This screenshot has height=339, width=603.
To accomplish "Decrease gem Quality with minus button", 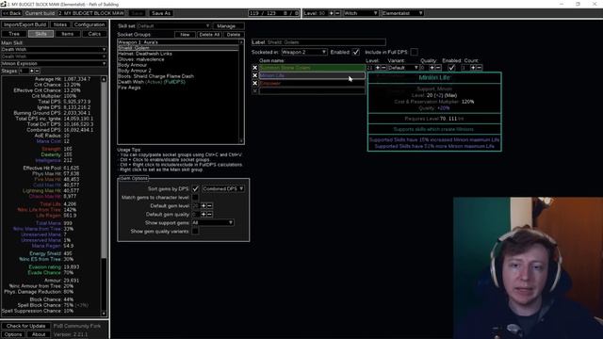I will (438, 68).
